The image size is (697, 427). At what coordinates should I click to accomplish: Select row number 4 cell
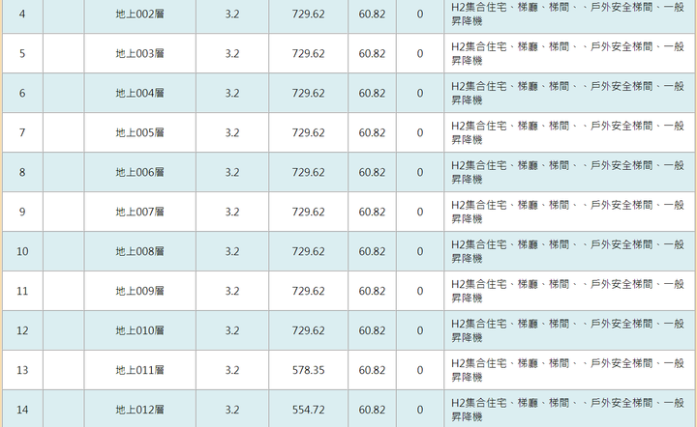[22, 14]
